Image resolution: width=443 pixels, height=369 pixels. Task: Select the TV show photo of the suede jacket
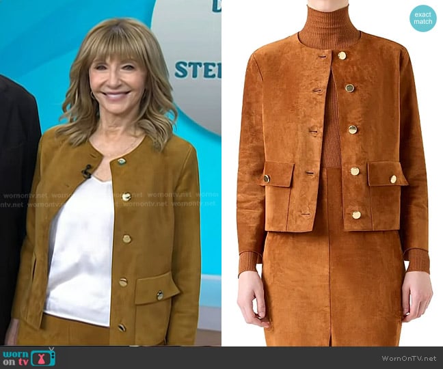pyautogui.click(x=111, y=173)
